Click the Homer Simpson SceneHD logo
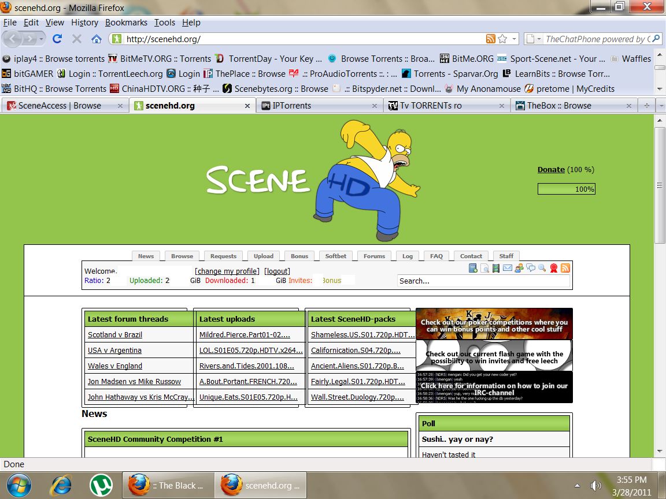Screen dimensions: 666x499 pyautogui.click(x=313, y=180)
